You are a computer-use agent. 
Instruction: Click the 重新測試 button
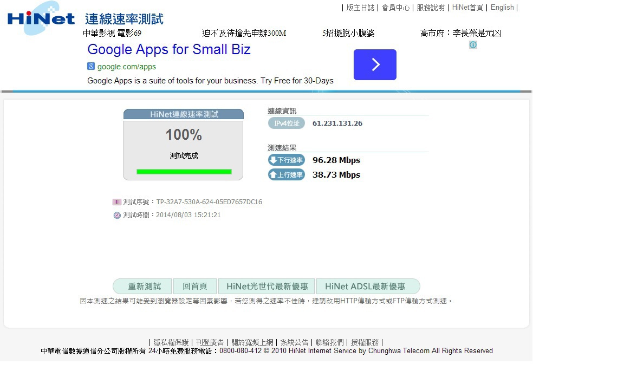(142, 286)
